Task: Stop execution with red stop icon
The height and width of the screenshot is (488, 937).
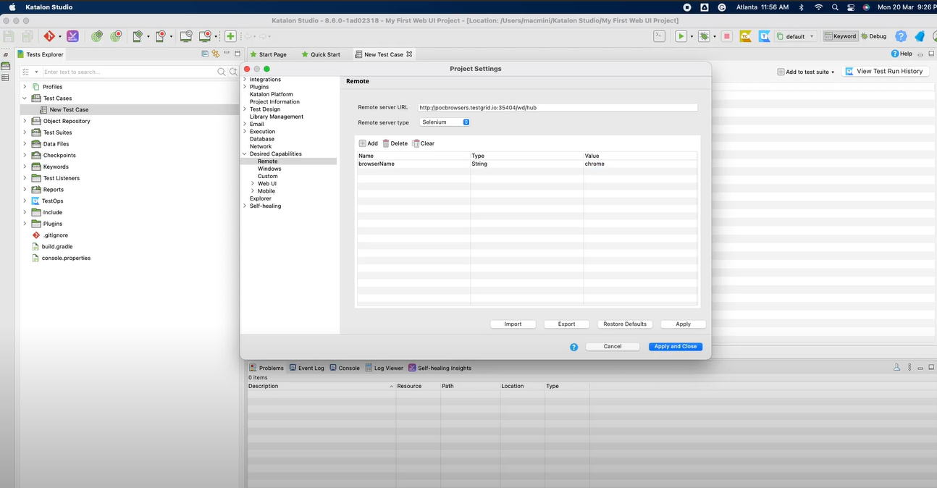Action: 726,36
